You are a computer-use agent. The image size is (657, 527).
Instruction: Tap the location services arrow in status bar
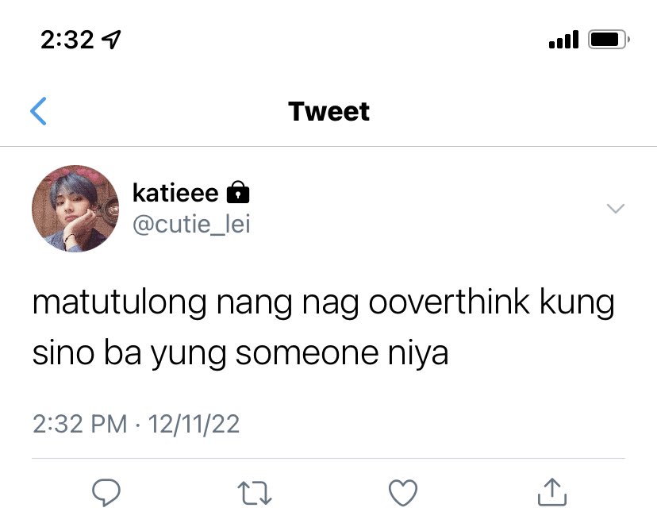(x=112, y=40)
